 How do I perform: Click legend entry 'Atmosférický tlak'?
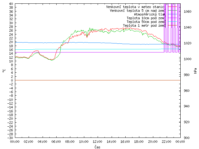[150, 14]
